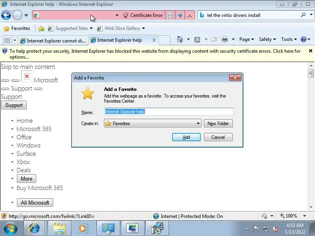Open the Tools menu
Viewport: 315px width, 236px height.
coord(289,39)
